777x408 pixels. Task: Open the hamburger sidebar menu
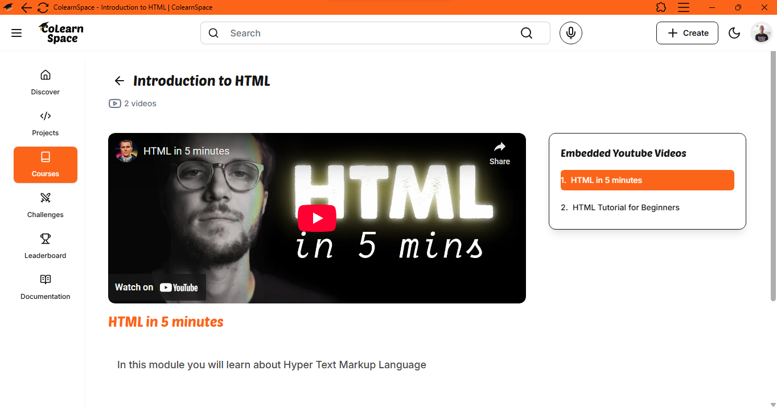pos(17,33)
